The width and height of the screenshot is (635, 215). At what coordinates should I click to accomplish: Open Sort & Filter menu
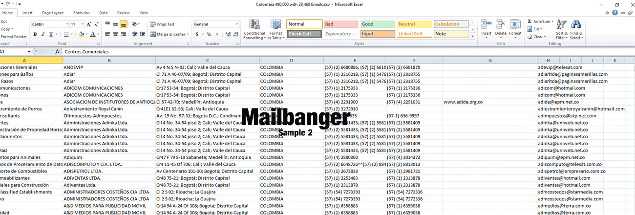(562, 29)
